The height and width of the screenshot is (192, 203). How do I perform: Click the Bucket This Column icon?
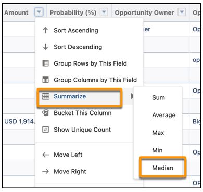(46, 113)
